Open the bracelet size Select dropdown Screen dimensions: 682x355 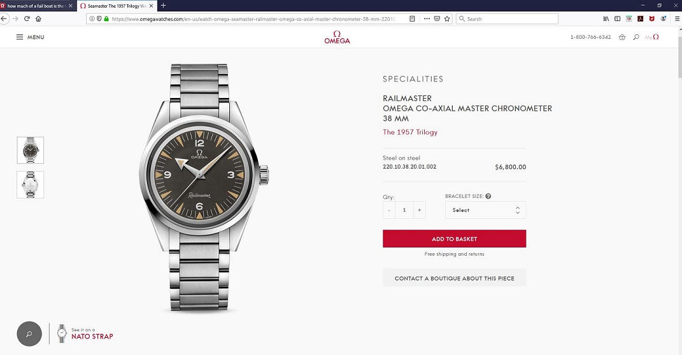pos(485,210)
